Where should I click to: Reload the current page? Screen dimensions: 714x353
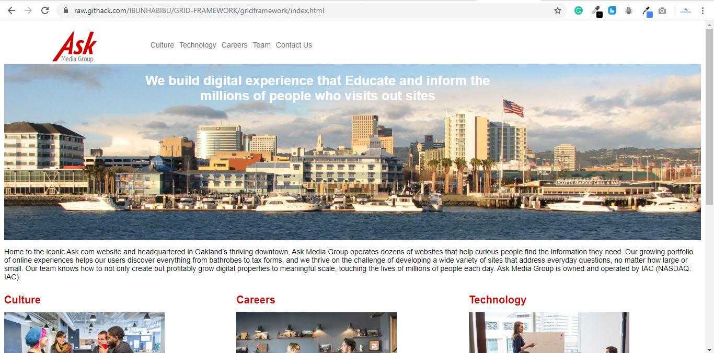tap(45, 10)
